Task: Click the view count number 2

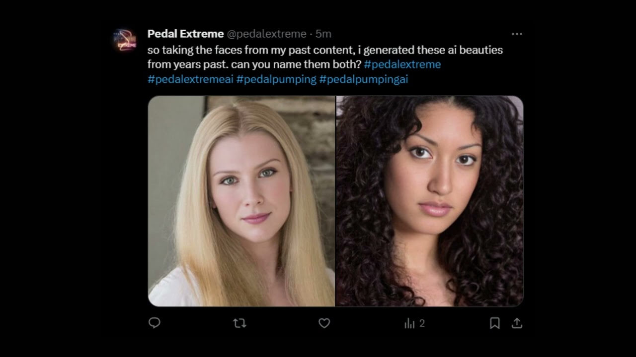Action: (422, 323)
